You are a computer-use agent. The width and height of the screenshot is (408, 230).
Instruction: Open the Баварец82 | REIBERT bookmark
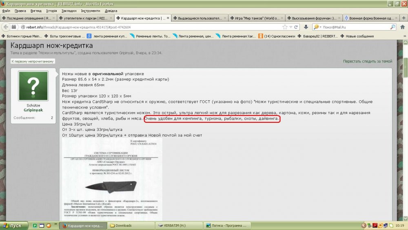(317, 36)
